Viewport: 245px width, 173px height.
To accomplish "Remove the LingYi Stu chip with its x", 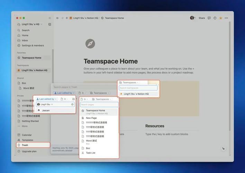I will point(52,104).
